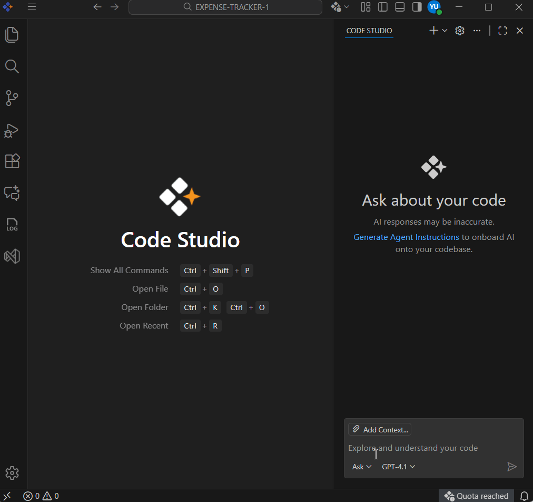Click the Generate Agent Instructions link
Image resolution: width=533 pixels, height=502 pixels.
[x=406, y=237]
